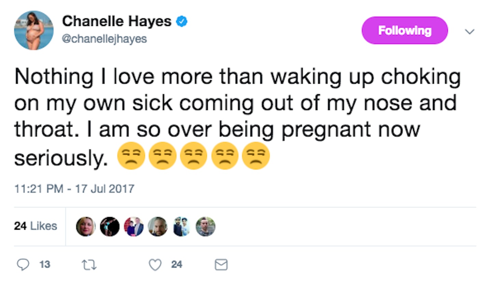
Task: Toggle the purple Following button
Action: pyautogui.click(x=405, y=31)
